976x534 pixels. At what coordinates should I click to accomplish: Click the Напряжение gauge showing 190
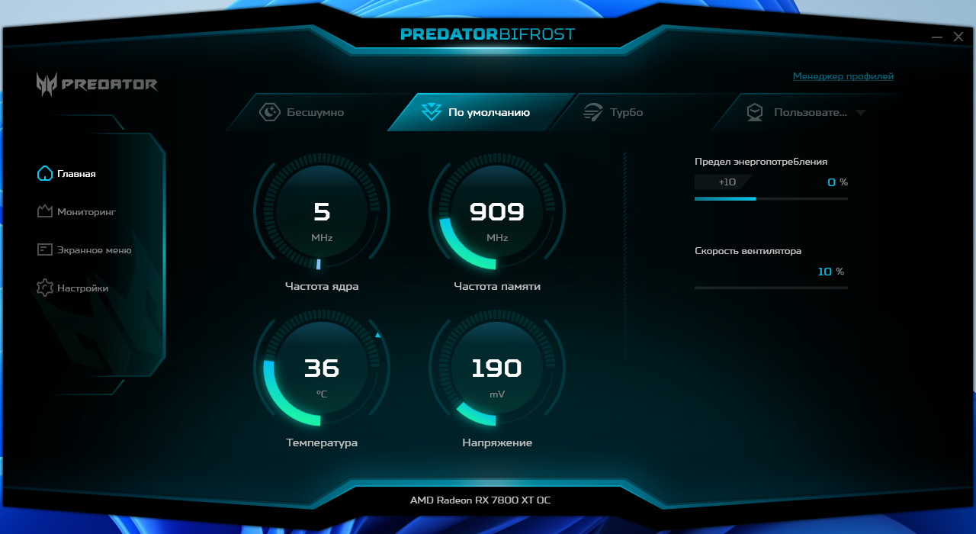[x=497, y=368]
